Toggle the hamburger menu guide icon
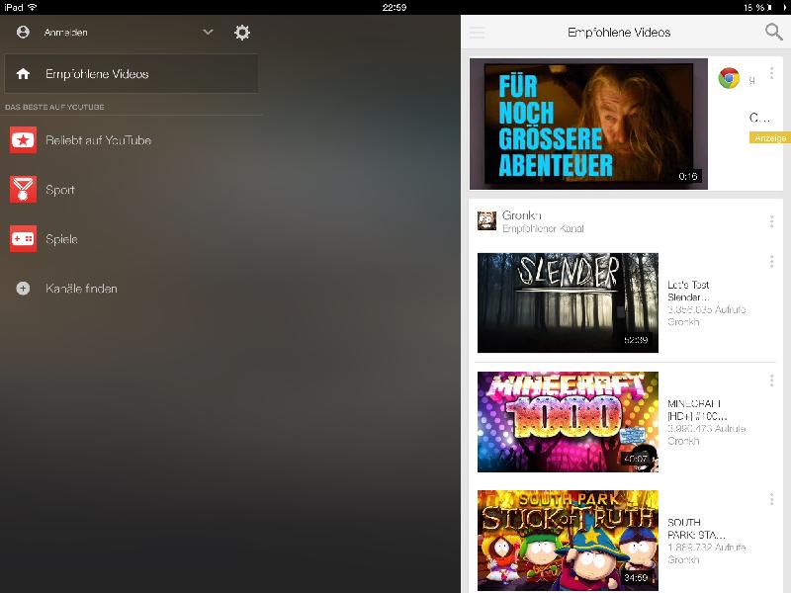The width and height of the screenshot is (791, 593). [x=478, y=33]
